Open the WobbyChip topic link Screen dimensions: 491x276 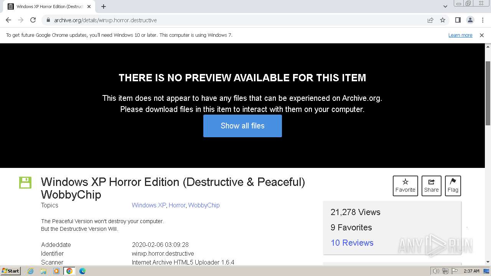tap(204, 205)
